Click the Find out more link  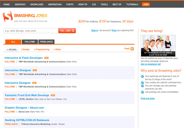pos(148,99)
